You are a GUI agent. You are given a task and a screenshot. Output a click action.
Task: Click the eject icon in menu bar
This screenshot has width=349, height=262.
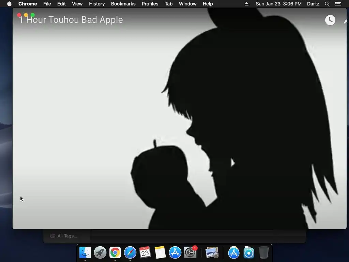[x=246, y=4]
